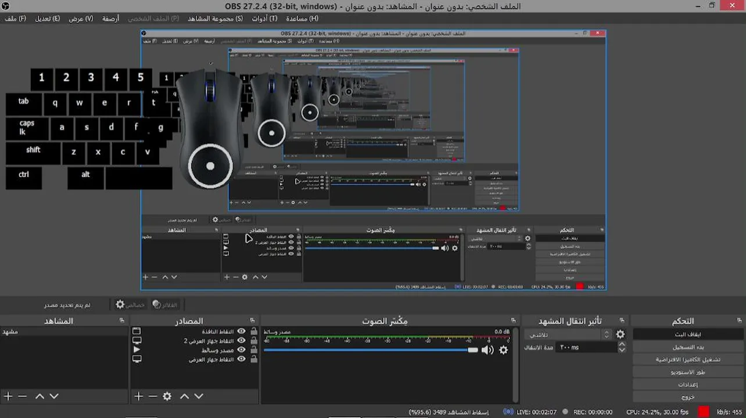Viewport: 746px width, 418px height.
Task: Click monitor icon of التقاط جهاز العرض 2
Action: 137,341
